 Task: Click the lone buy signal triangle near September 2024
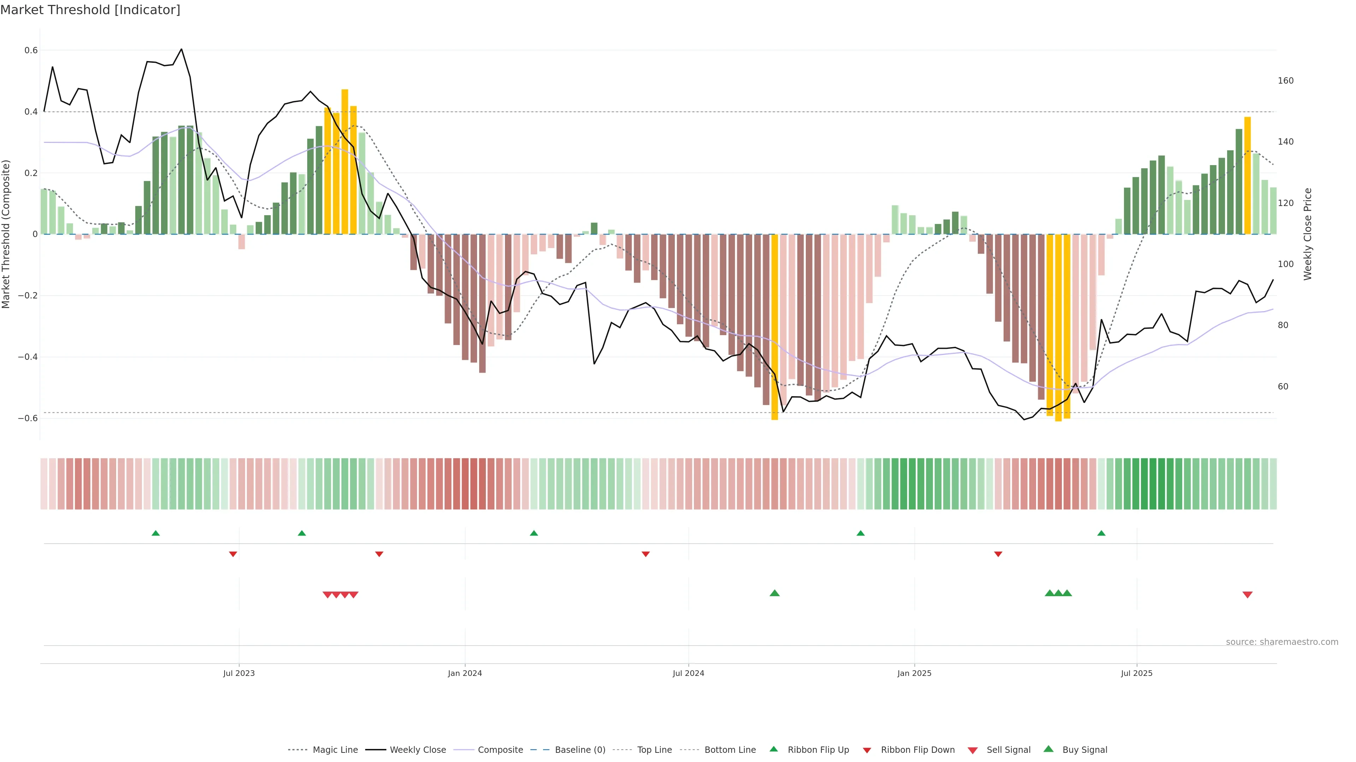tap(774, 593)
